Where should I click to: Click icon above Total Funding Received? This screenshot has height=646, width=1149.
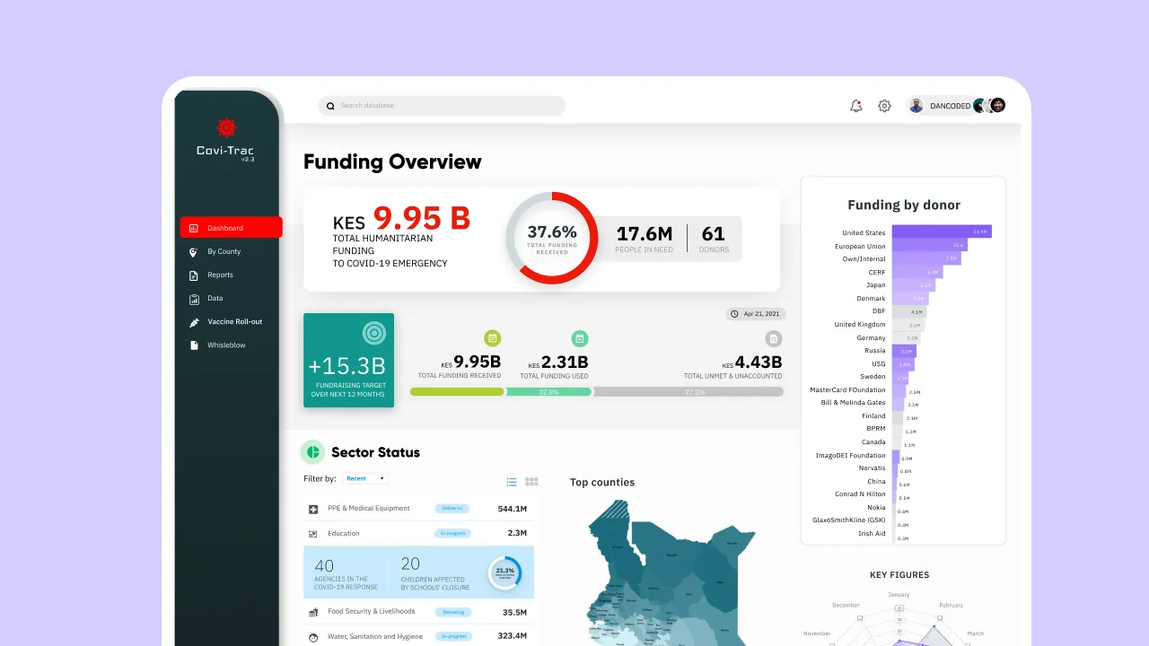[x=492, y=338]
